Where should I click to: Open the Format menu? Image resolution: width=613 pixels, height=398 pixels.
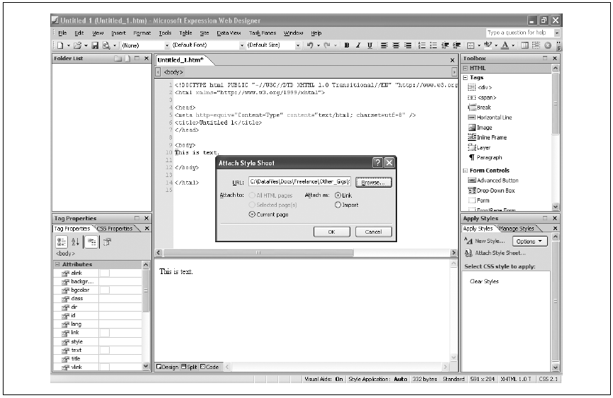tap(142, 33)
